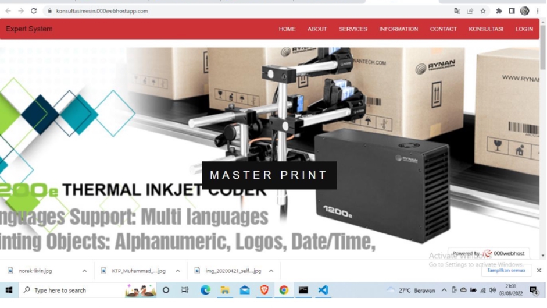Click the 27°C Berawan weather widget

pos(412,291)
